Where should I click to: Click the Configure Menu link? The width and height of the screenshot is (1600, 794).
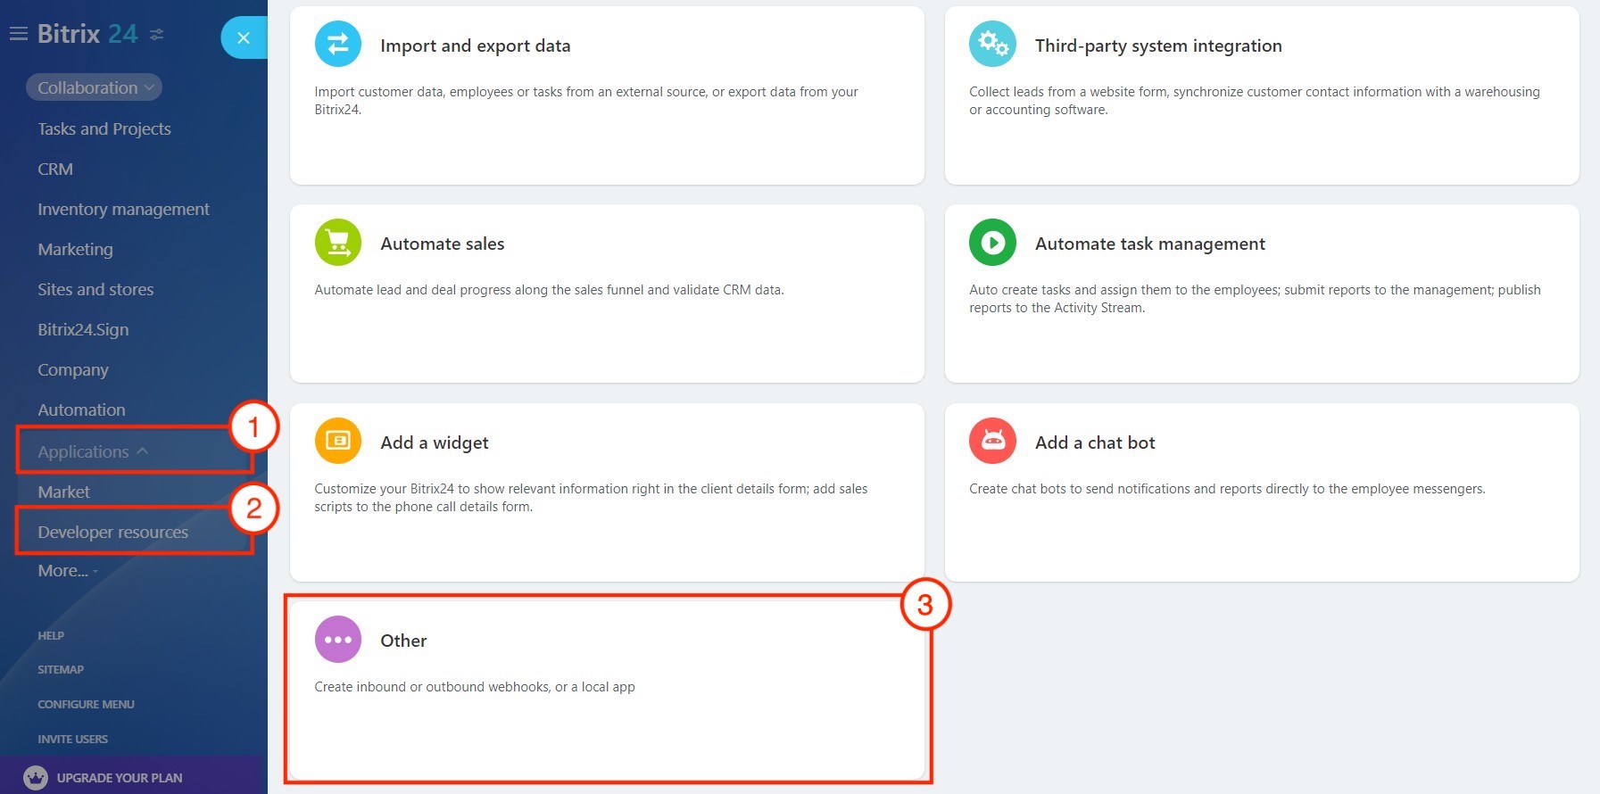point(86,705)
